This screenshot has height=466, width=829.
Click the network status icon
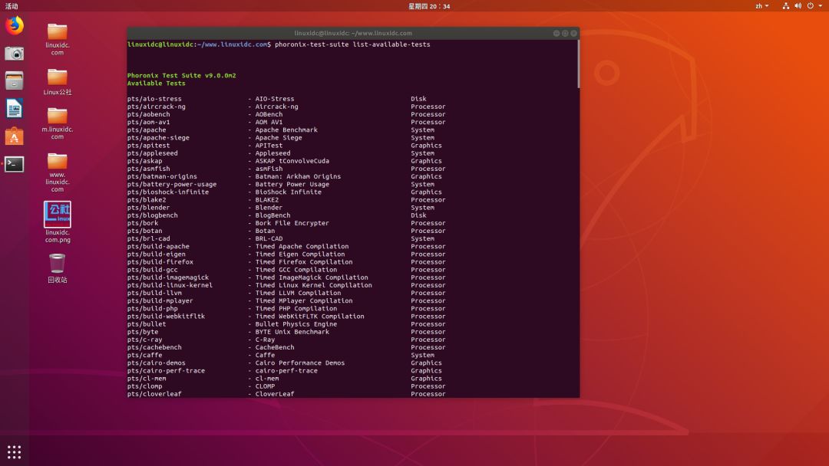click(x=786, y=6)
